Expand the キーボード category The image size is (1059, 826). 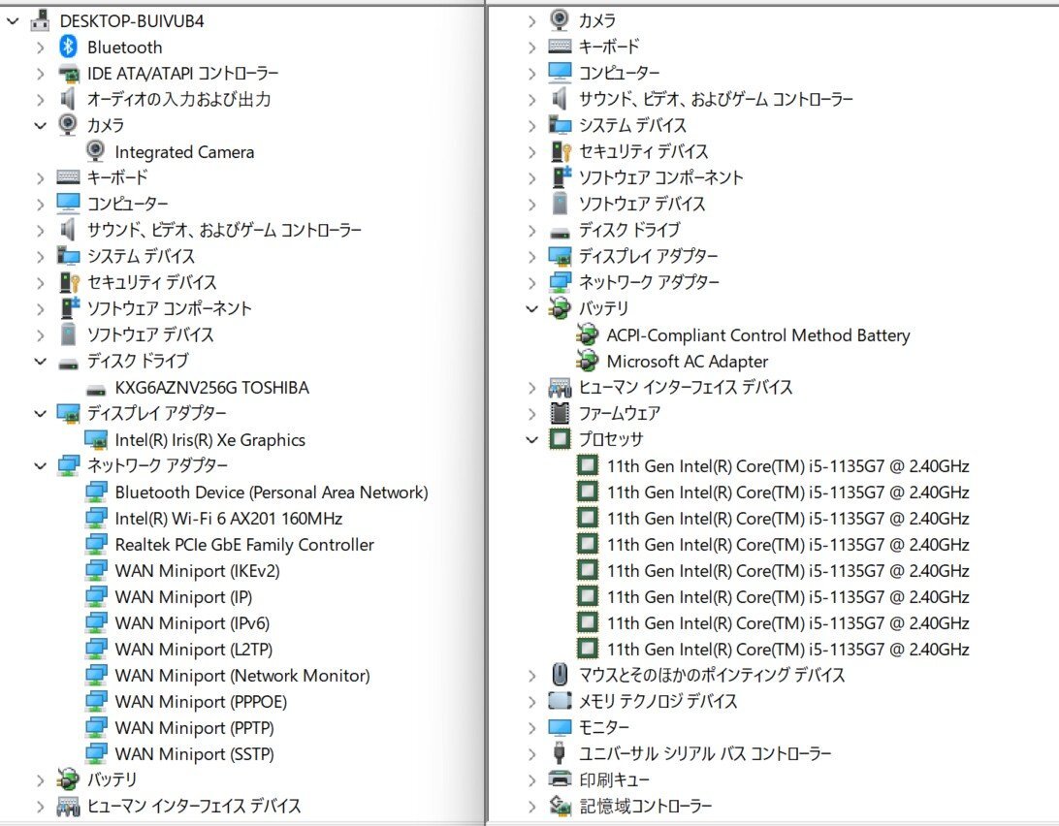point(39,177)
